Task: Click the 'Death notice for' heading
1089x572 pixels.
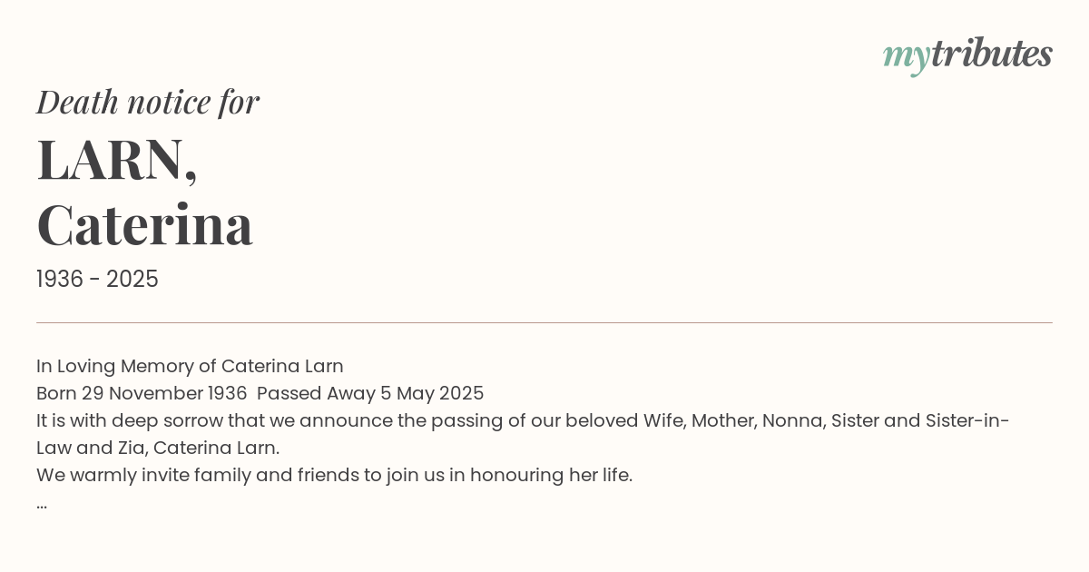Action: pyautogui.click(x=148, y=103)
